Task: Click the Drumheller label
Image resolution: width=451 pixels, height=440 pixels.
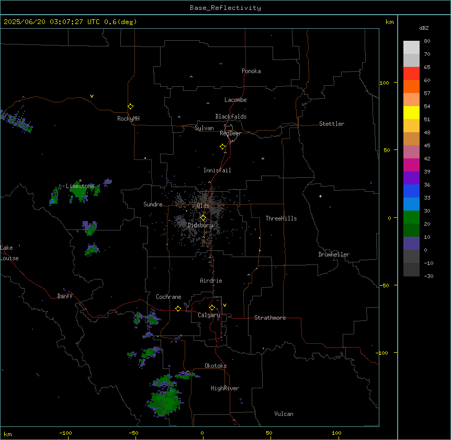Action: coord(334,254)
